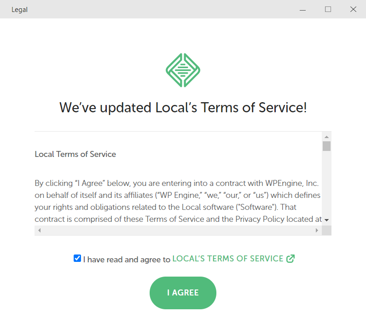Screen dimensions: 366x324
Task: Minimize the Legal window
Action: coord(302,9)
